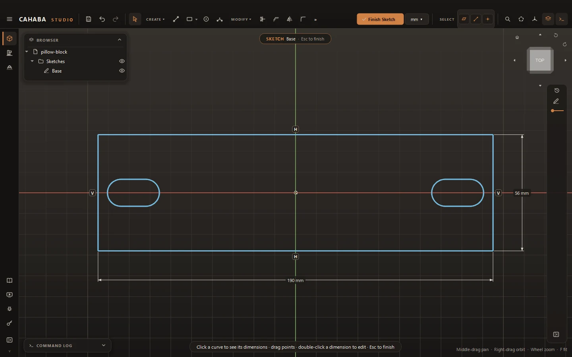Select the three-point Arc tool
Screen dimensions: 572x357
point(220,19)
